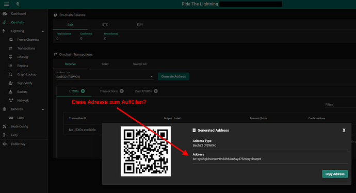The height and width of the screenshot is (193, 356).
Task: Collapse the Services menu section
Action: (x=43, y=109)
